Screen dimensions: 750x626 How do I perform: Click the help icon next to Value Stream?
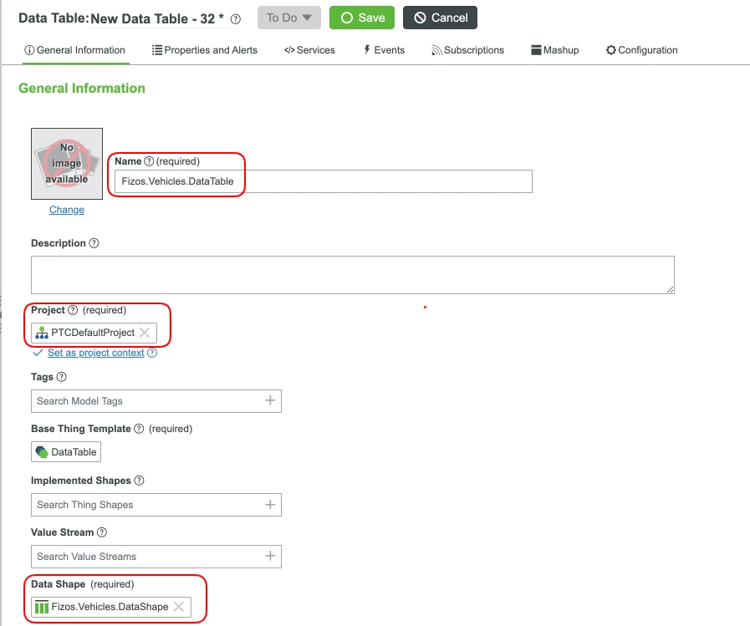tap(102, 532)
